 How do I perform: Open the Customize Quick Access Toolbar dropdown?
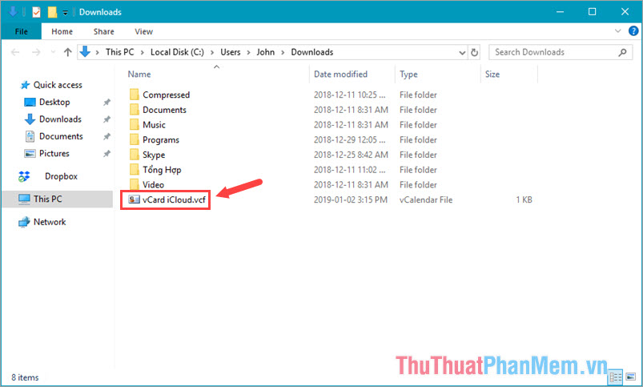(65, 13)
